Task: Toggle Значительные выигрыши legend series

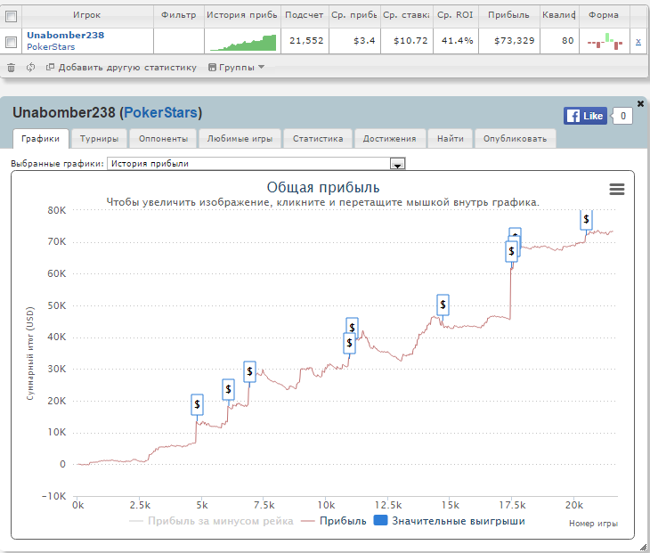Action: tap(450, 521)
